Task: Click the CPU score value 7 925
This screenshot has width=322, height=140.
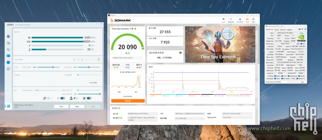Action: pos(165,42)
